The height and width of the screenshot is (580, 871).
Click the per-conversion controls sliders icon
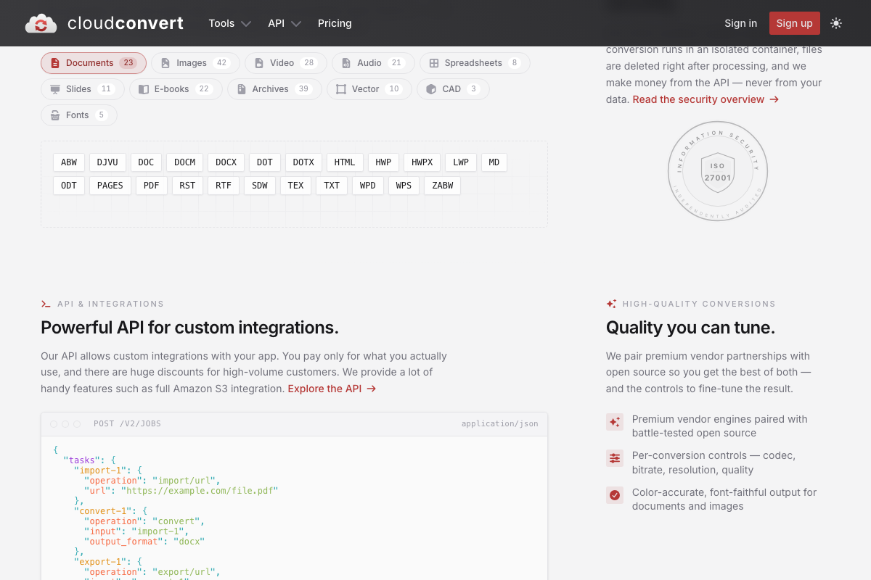pyautogui.click(x=615, y=458)
